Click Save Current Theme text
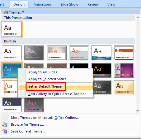The width and height of the screenshot is (141, 139). [28, 131]
